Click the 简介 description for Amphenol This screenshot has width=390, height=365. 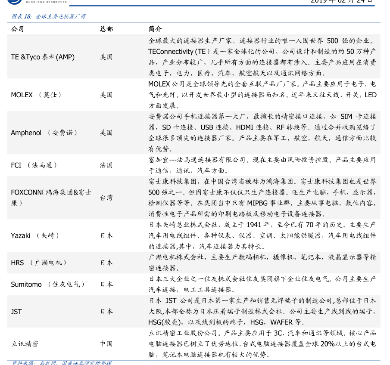point(262,133)
